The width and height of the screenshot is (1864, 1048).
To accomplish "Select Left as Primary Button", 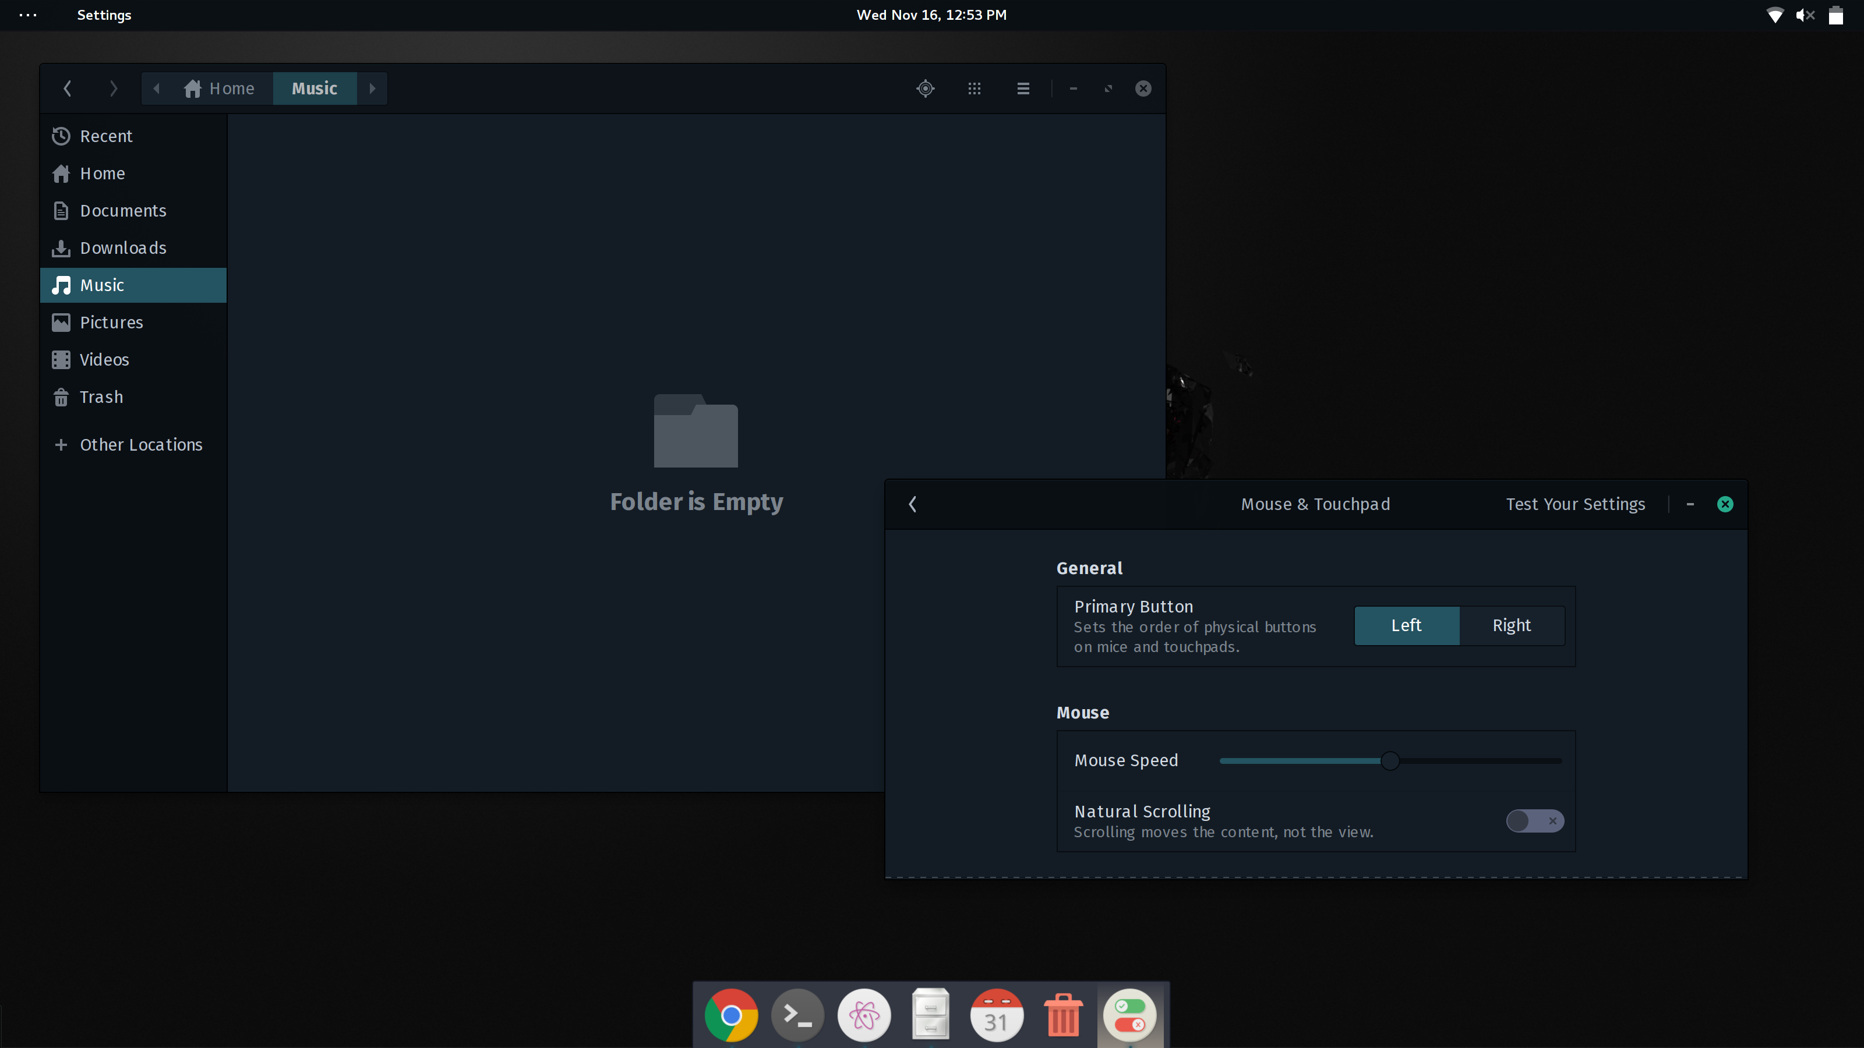I will click(x=1406, y=625).
